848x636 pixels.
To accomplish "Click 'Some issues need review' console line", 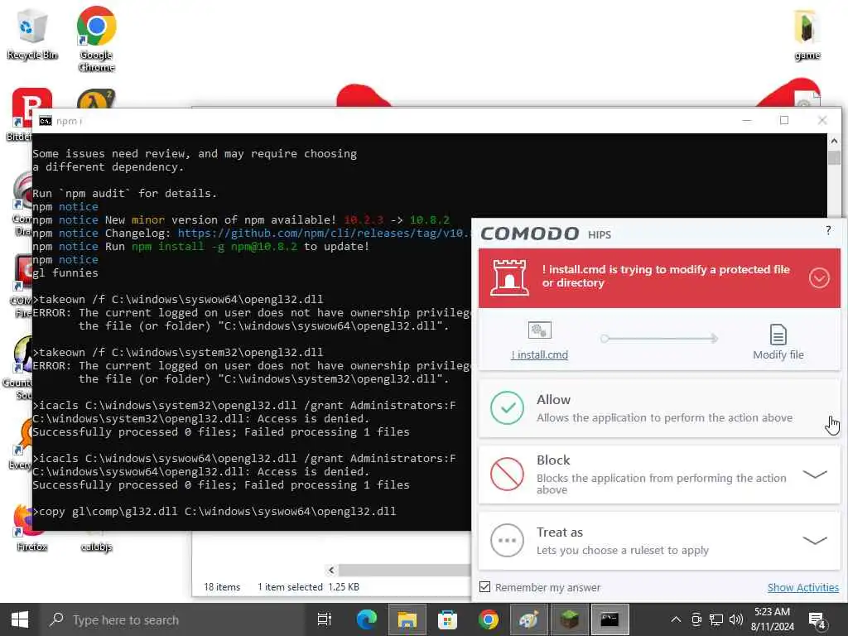I will coord(195,153).
